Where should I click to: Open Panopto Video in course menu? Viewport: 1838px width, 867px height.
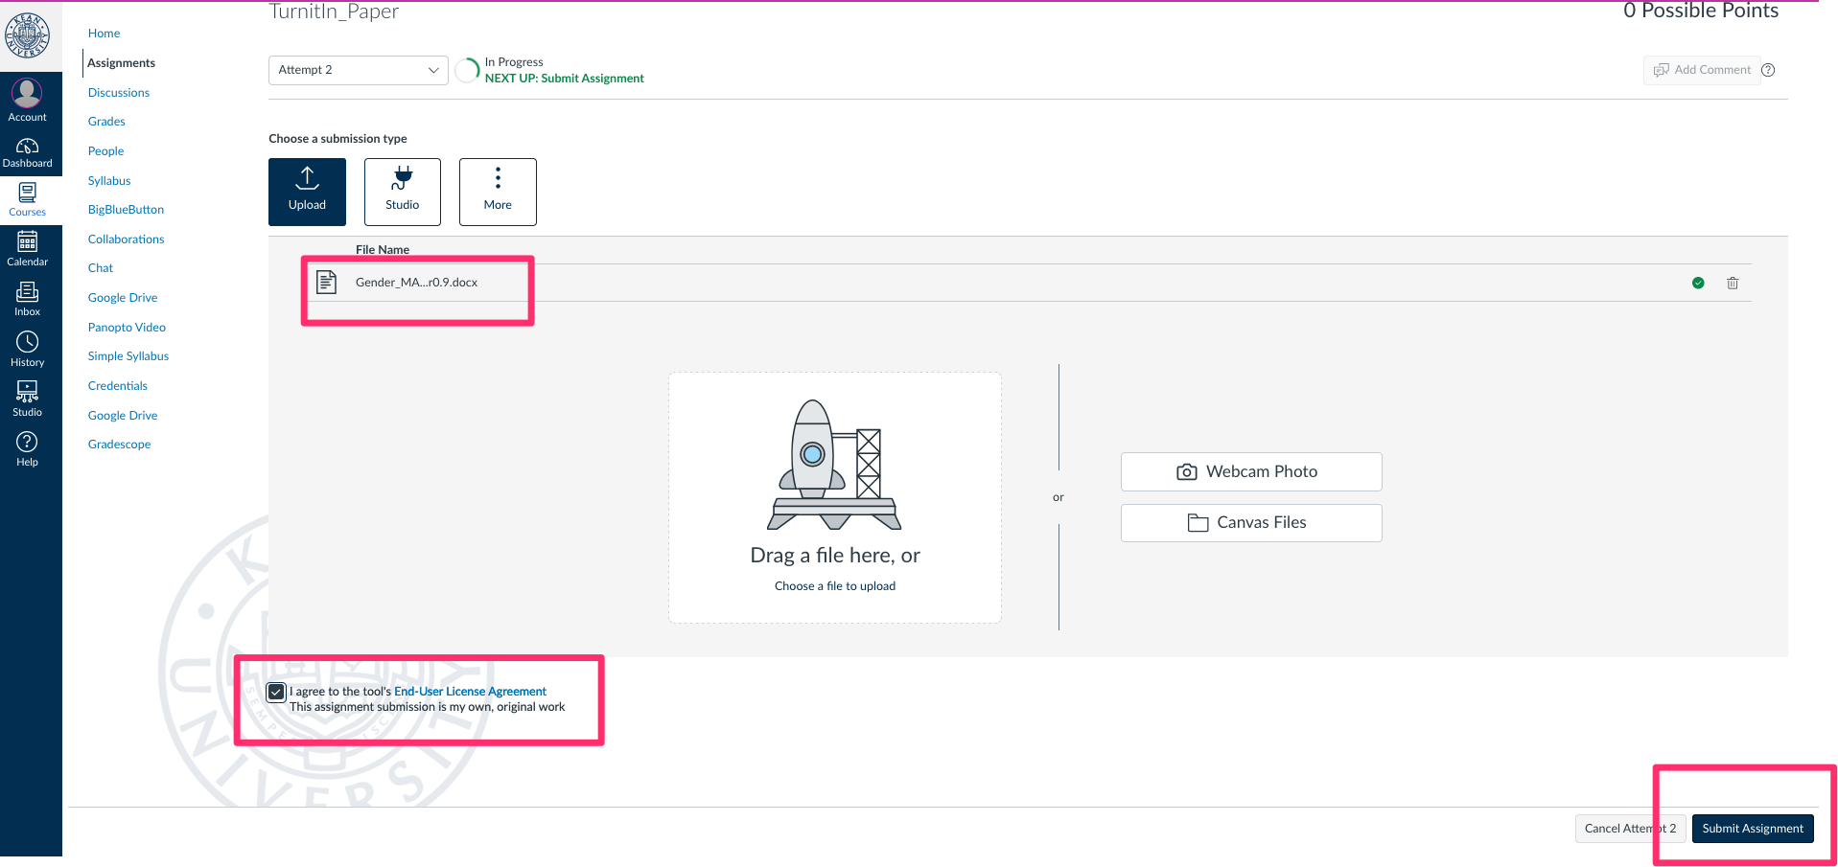tap(128, 328)
